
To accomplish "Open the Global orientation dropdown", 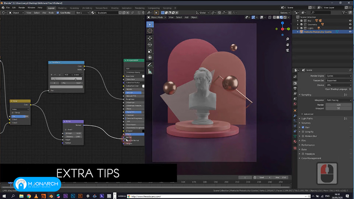I will pyautogui.click(x=202, y=13).
